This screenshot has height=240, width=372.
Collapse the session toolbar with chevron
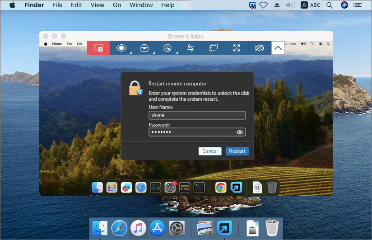[278, 48]
